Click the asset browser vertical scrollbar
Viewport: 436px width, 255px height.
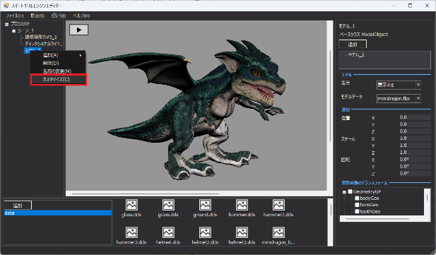[x=330, y=223]
